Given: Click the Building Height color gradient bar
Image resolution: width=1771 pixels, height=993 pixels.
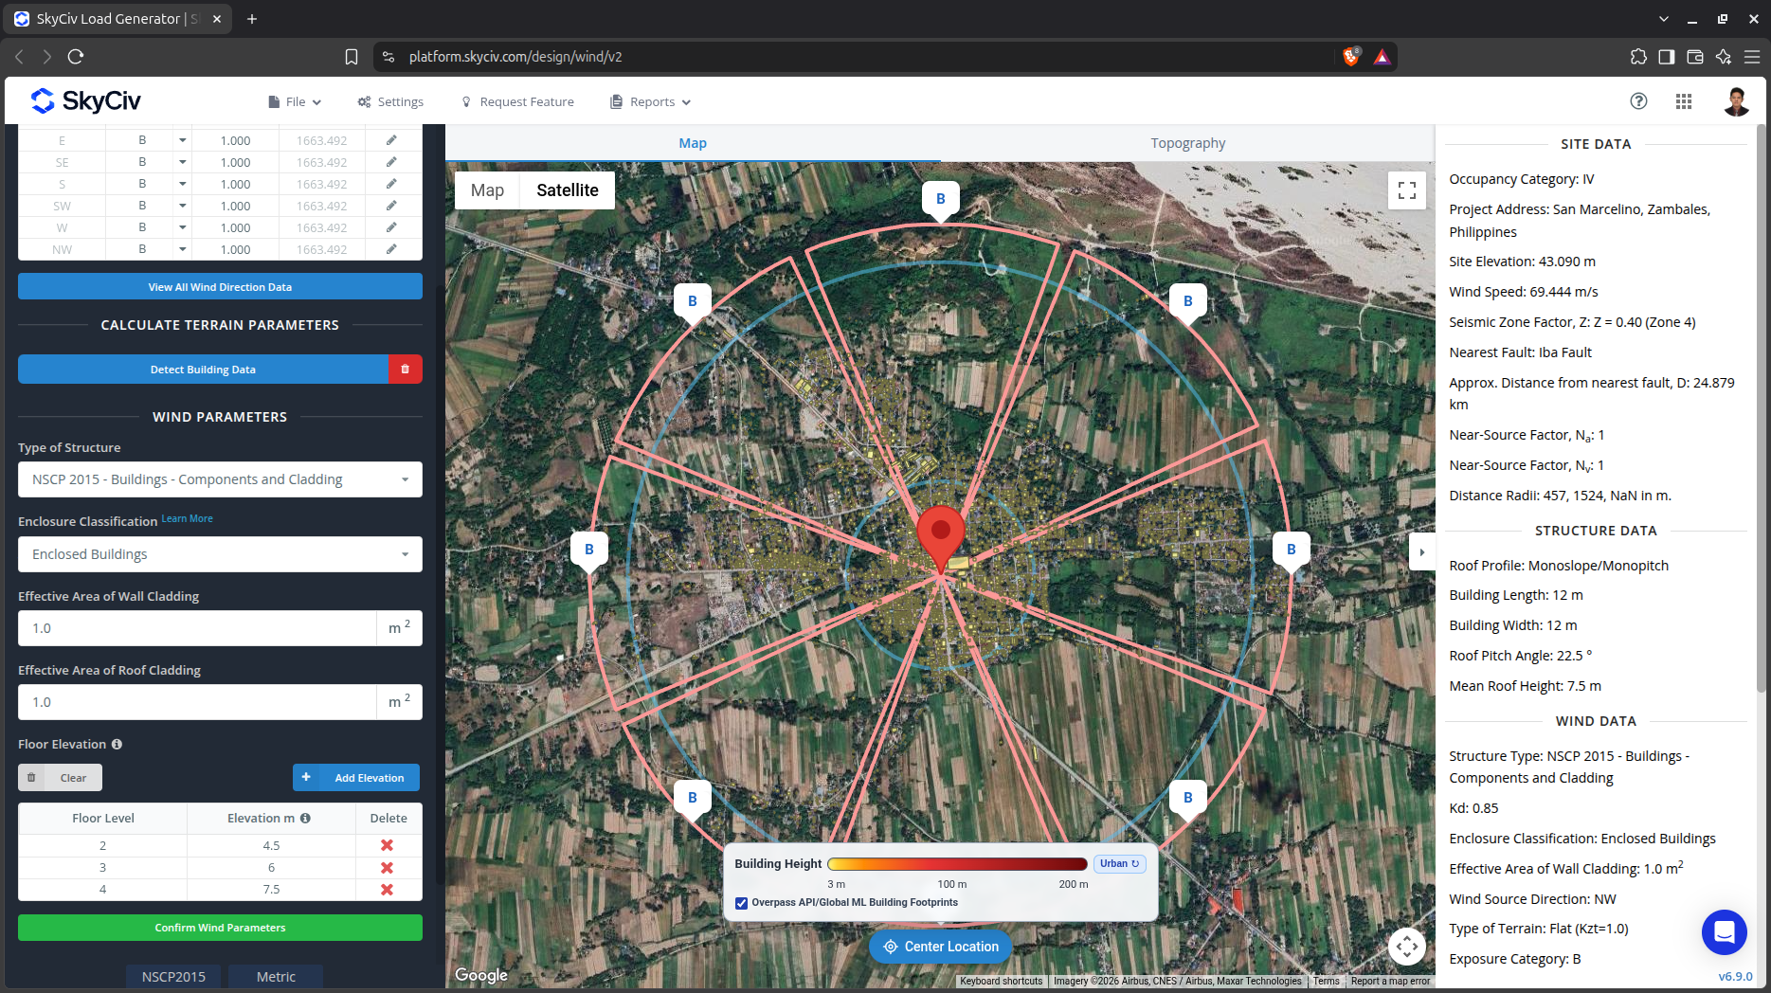Looking at the screenshot, I should pos(957,864).
